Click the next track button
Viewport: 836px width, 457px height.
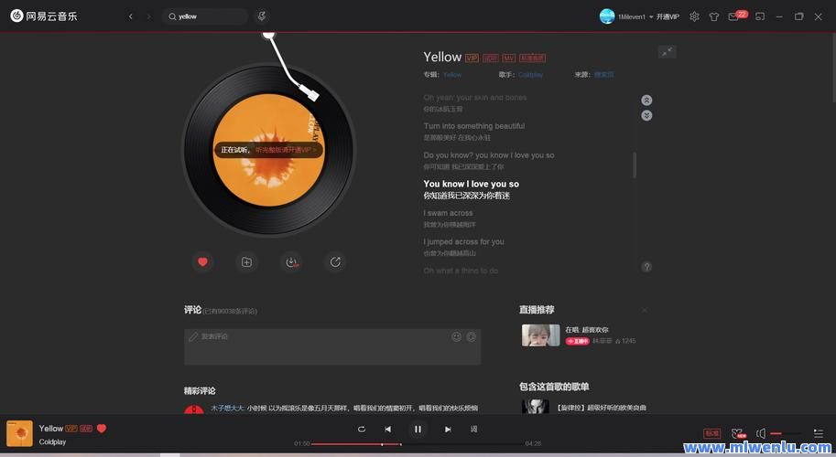pos(448,429)
